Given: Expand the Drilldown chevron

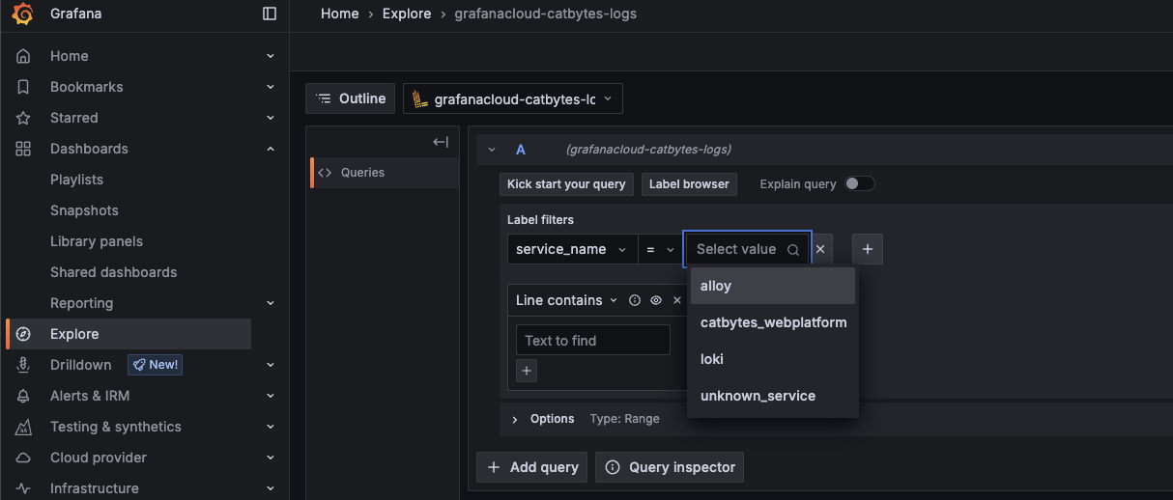Looking at the screenshot, I should tap(271, 365).
